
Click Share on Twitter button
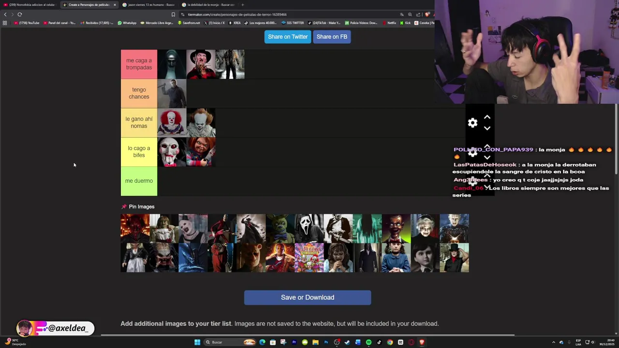coord(288,37)
